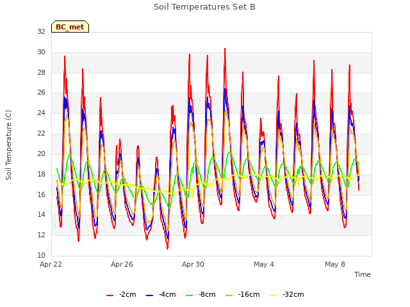
Task: Click the Apr 26 x-axis tick label
Action: [122, 264]
